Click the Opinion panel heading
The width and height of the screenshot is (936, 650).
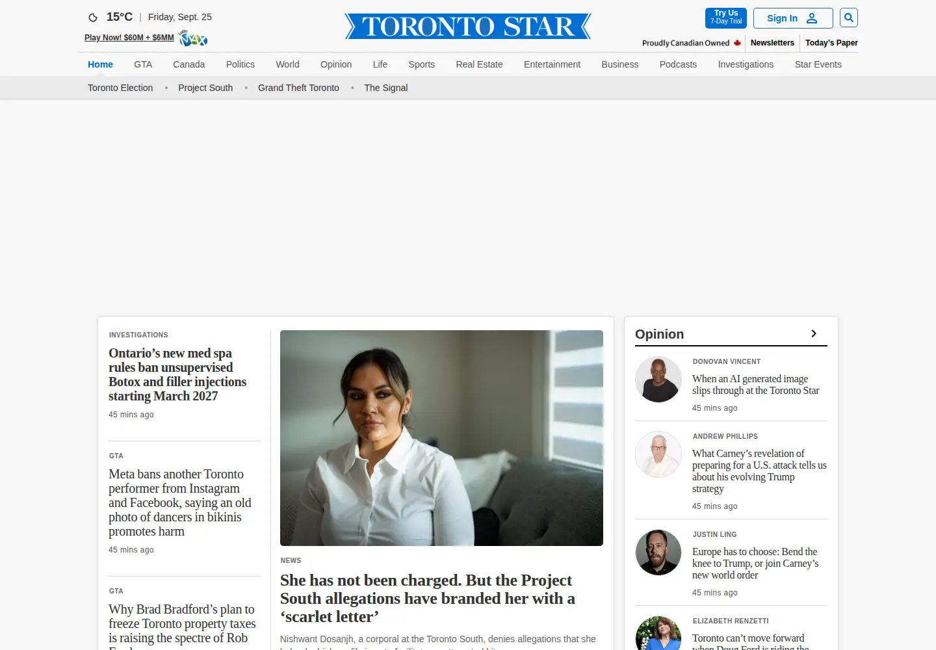pyautogui.click(x=659, y=333)
